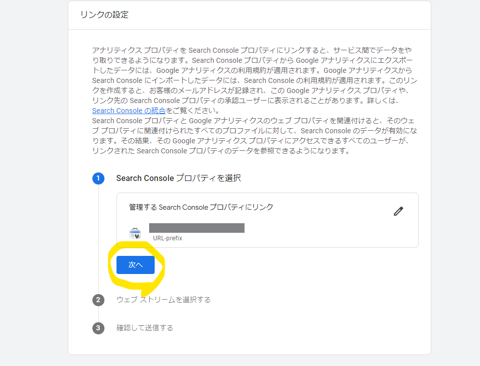Collapse the Search Console プロパティを選択 step heading

tap(178, 178)
